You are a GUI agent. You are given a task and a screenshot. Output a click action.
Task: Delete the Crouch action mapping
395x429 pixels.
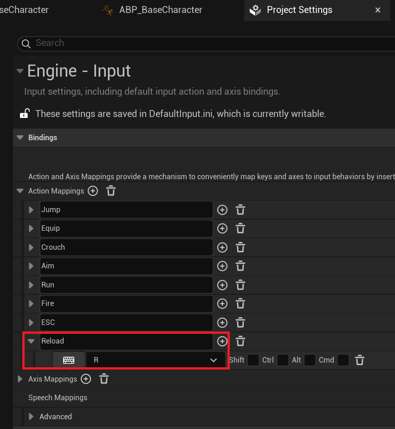[x=240, y=247]
